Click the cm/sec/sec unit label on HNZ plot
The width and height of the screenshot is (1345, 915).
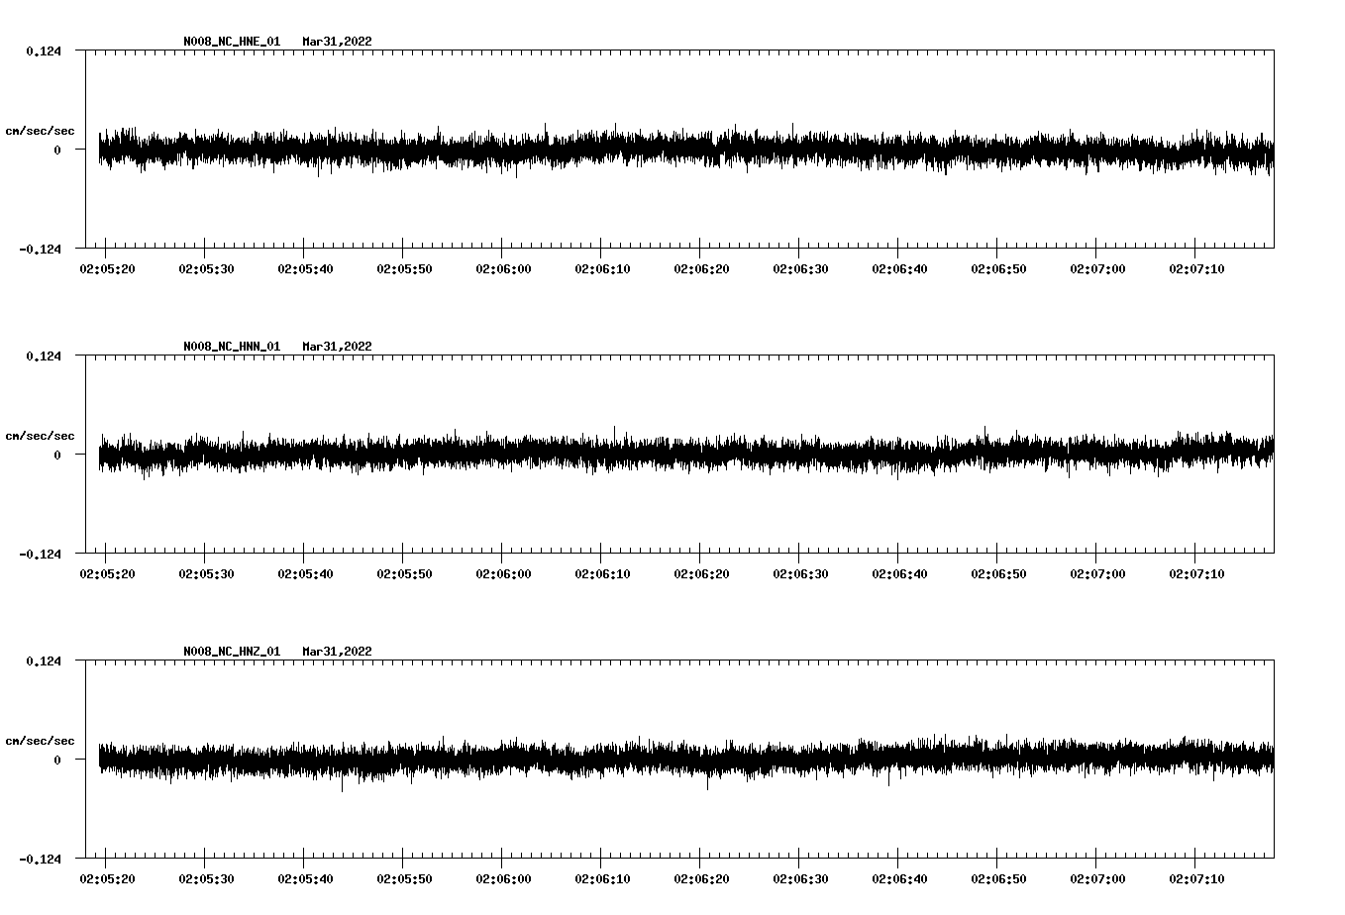point(40,742)
